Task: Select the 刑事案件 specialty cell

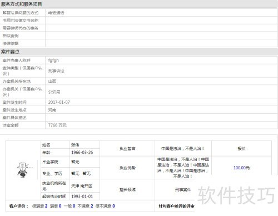Action: pos(183,189)
